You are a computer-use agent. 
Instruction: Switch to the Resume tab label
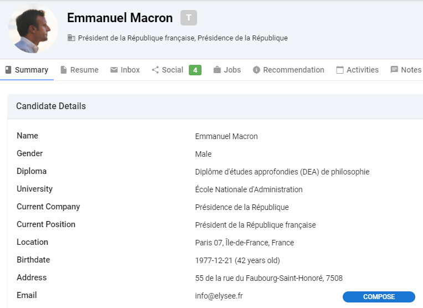click(84, 70)
